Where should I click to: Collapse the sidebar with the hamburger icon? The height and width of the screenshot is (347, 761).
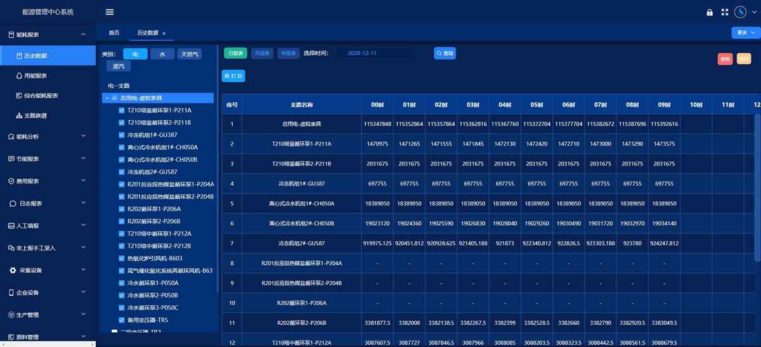110,12
